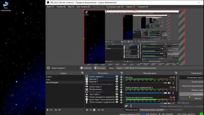Show the Захват экрана 2 source

[x=117, y=92]
